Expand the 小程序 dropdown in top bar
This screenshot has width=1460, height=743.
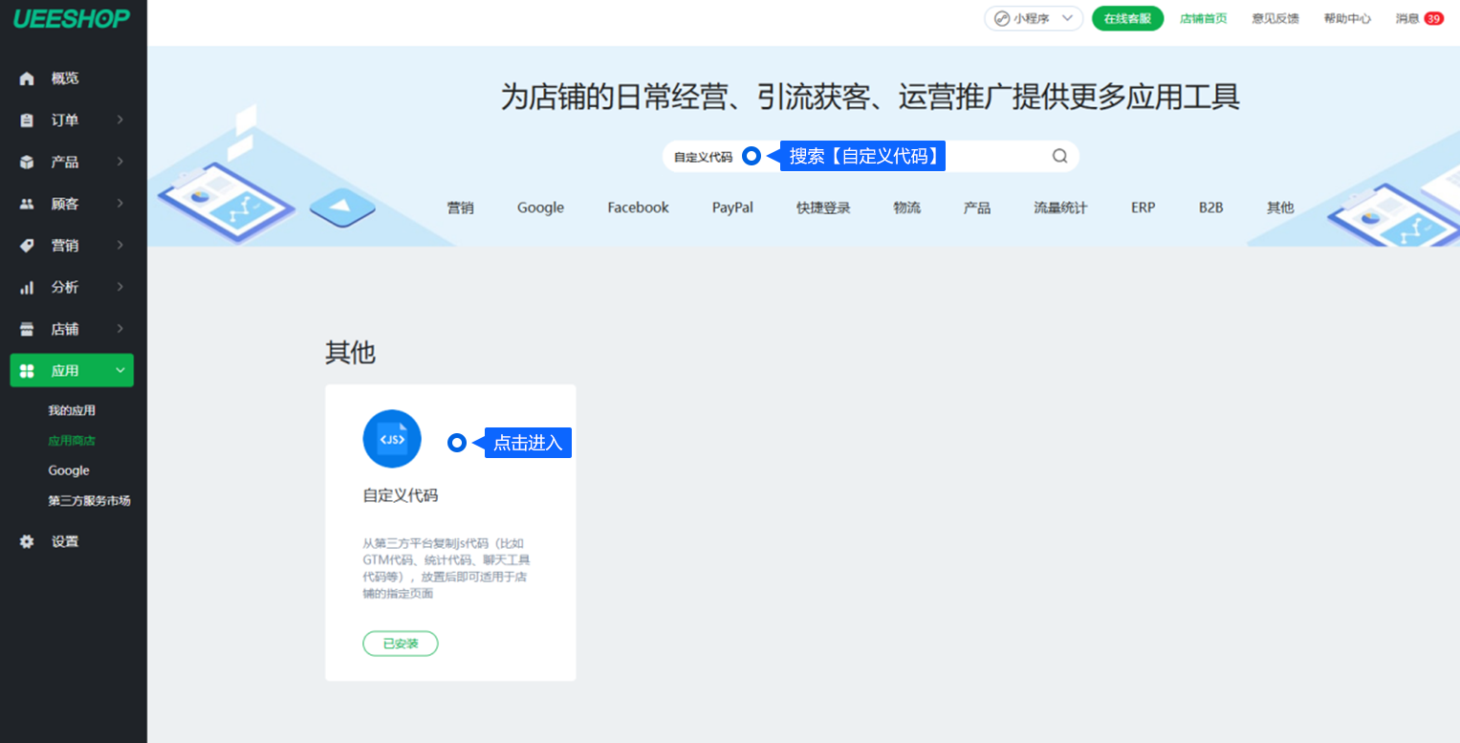[1034, 17]
